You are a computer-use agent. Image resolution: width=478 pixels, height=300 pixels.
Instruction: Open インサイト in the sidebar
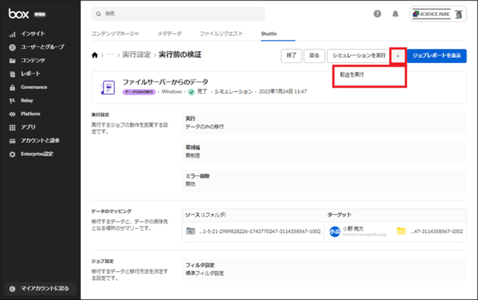coord(33,33)
